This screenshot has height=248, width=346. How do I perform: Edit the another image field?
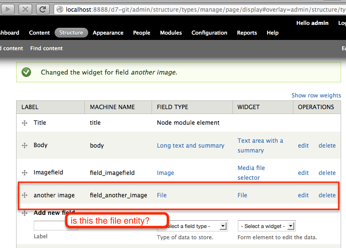point(303,195)
